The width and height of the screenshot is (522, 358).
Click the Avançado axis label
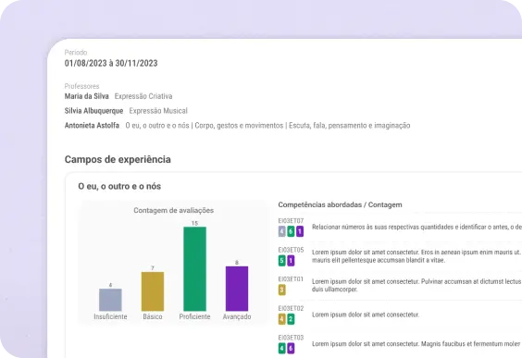[x=237, y=316]
